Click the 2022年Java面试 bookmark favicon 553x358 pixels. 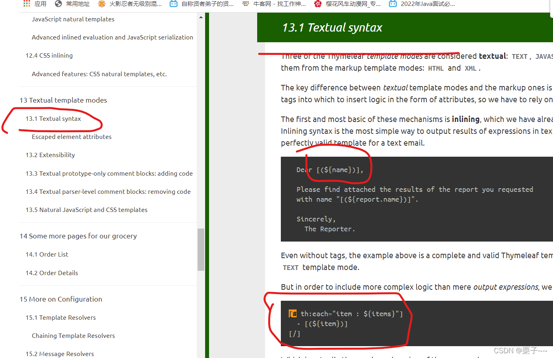tap(393, 4)
